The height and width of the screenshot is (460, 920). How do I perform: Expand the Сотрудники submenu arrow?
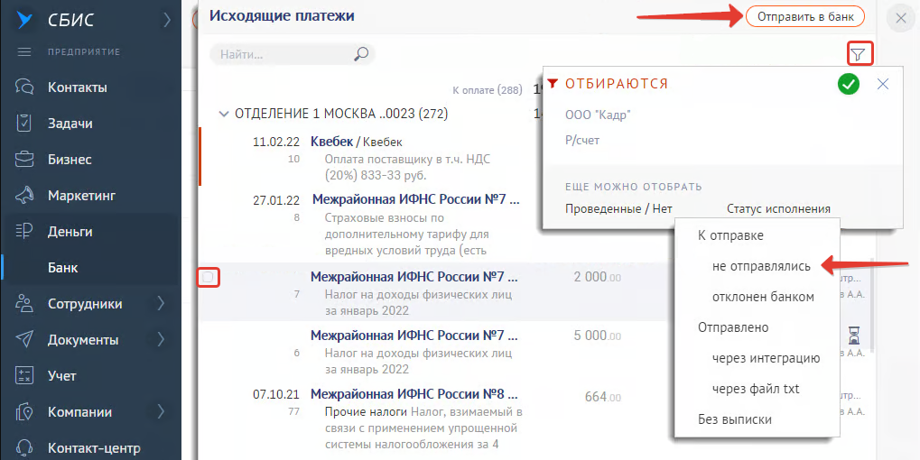(161, 304)
